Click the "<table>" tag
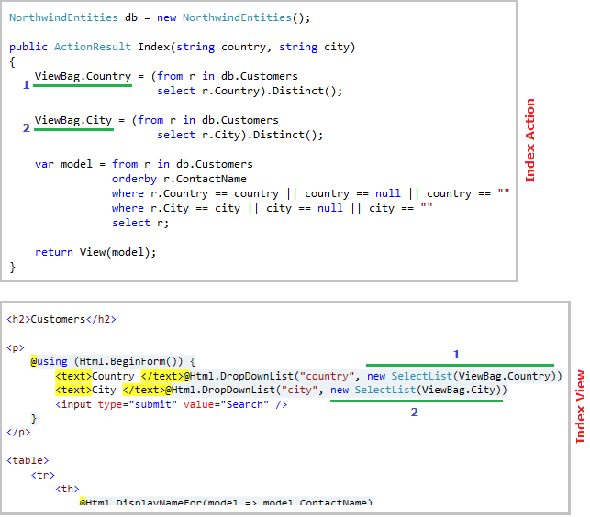Viewport: 590px width, 517px height. pyautogui.click(x=28, y=460)
